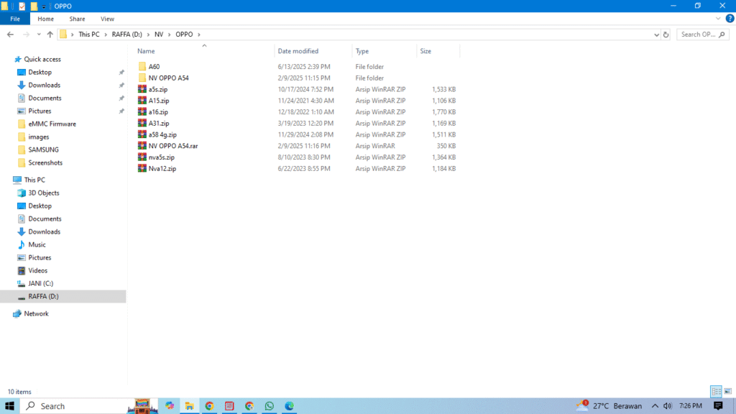736x414 pixels.
Task: Open the notification center icon
Action: click(718, 406)
